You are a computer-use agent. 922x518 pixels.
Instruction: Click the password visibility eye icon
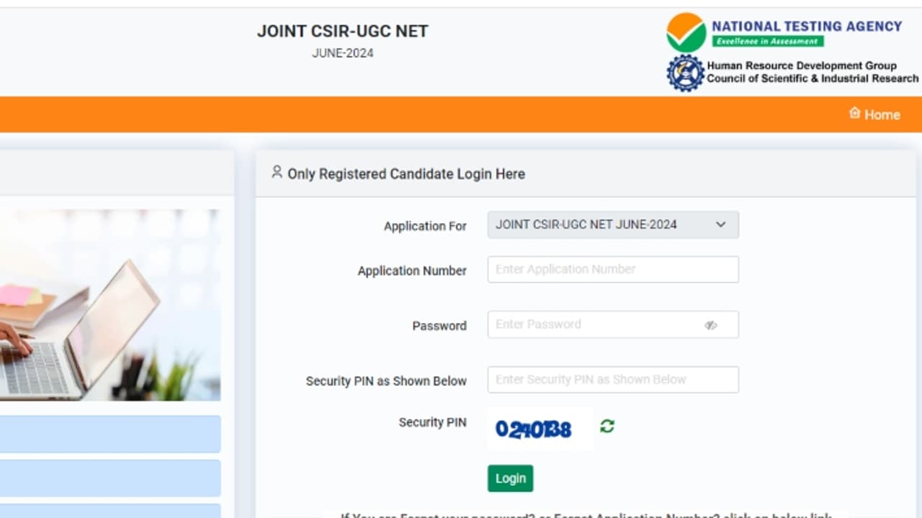click(711, 324)
